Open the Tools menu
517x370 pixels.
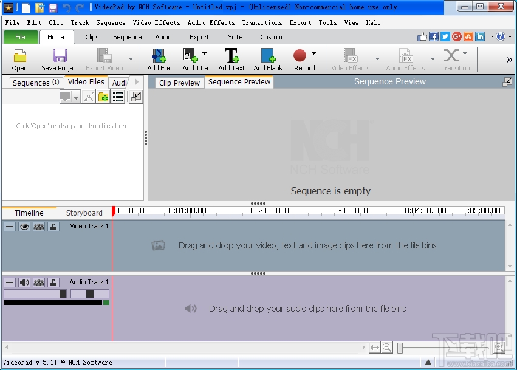click(327, 22)
